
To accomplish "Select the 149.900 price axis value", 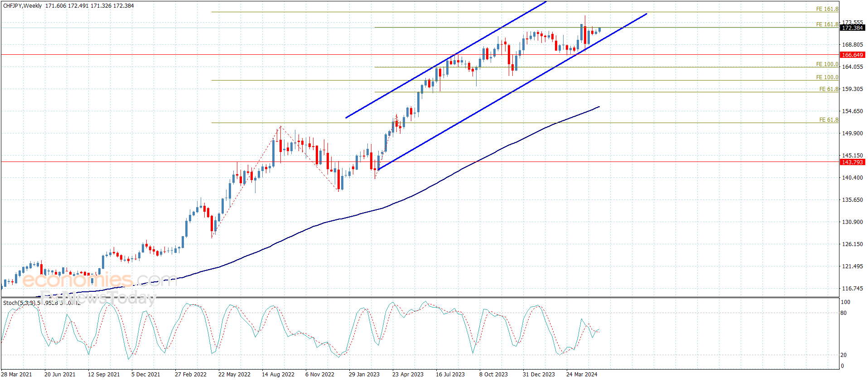I will click(x=852, y=133).
